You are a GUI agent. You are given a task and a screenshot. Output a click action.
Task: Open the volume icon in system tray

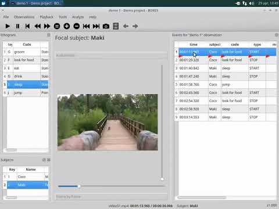tap(252, 3)
